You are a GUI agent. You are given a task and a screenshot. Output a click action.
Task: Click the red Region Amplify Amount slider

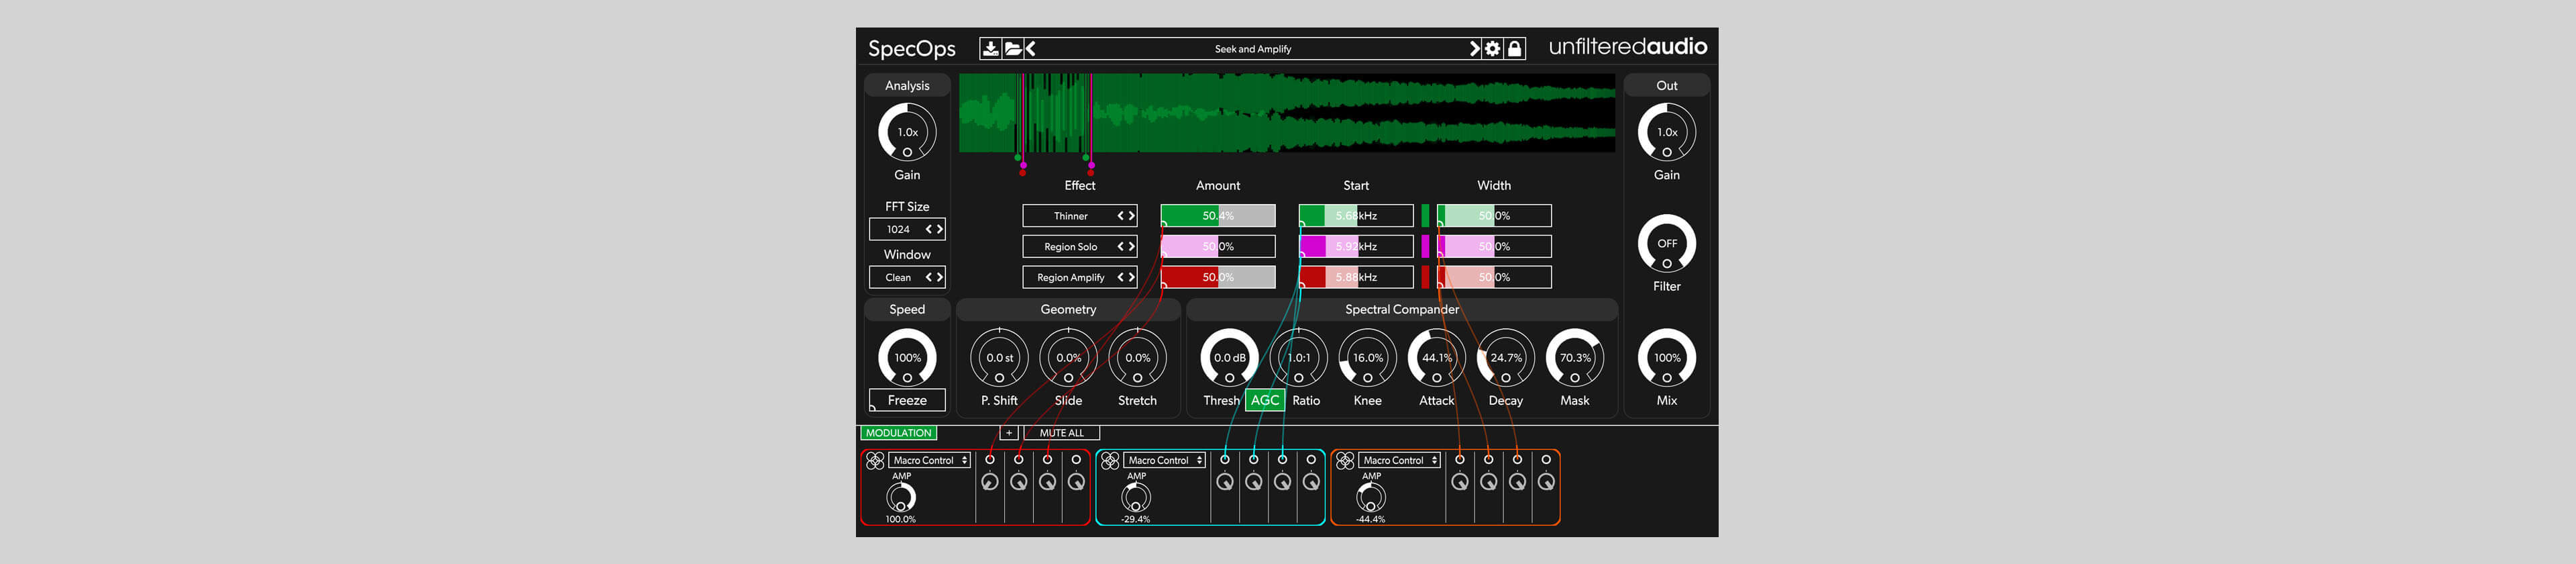(x=1217, y=277)
